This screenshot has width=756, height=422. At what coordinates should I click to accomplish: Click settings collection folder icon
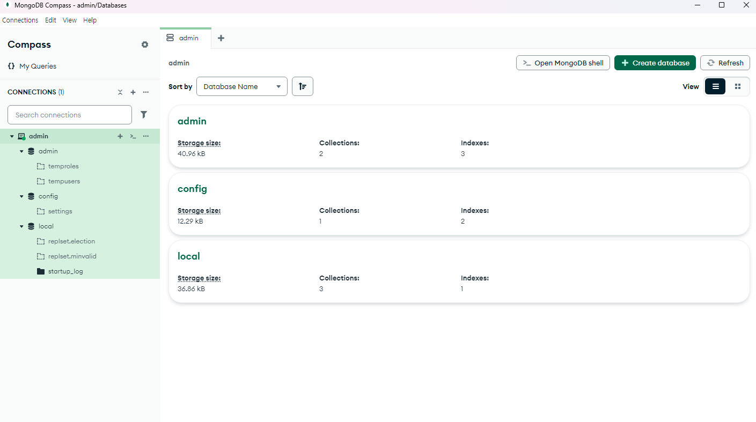(x=41, y=211)
